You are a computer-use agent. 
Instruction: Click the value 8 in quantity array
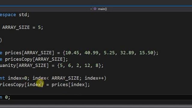97,65
